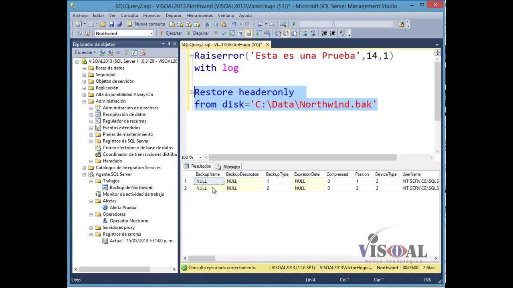
Task: Close the SQLQuery2.sql tab
Action: 268,44
